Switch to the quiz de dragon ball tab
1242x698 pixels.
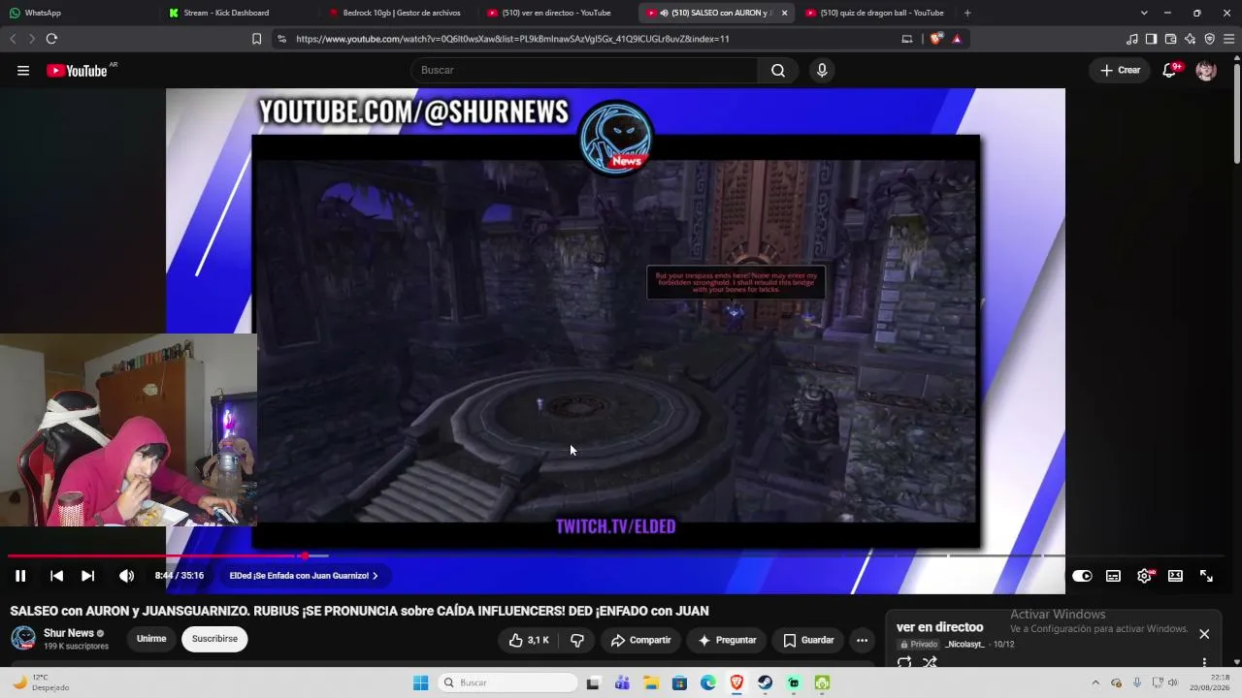click(876, 13)
